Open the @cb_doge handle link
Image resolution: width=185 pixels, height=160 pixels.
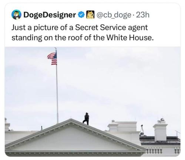(114, 15)
